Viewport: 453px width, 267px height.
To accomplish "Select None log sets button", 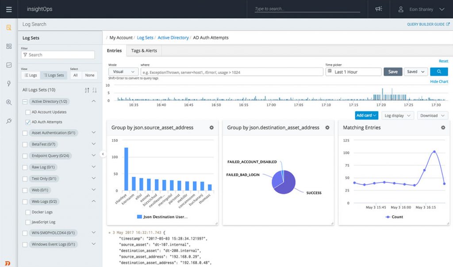I will pos(89,75).
